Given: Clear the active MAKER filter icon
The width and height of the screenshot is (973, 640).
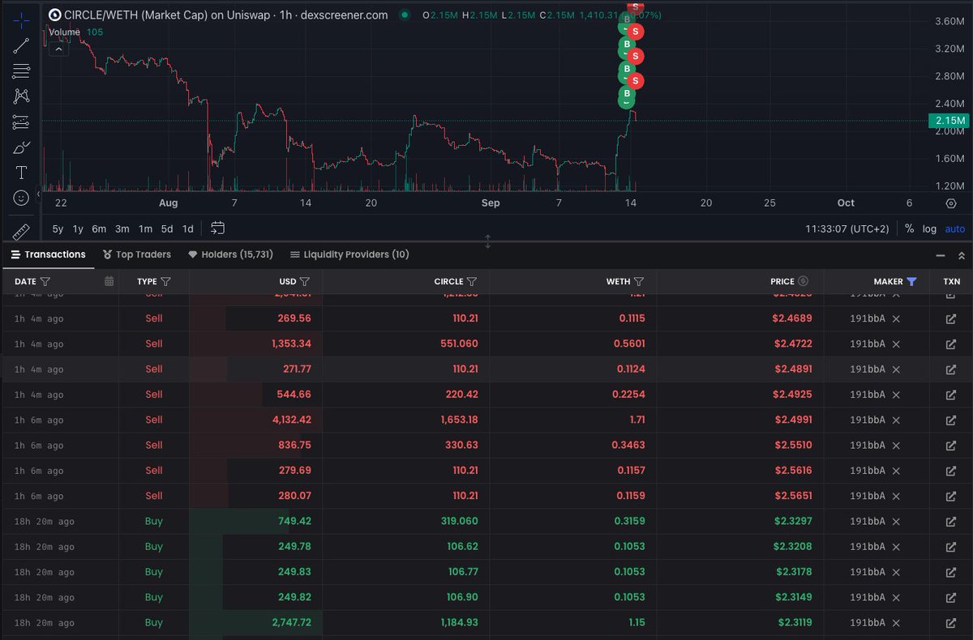Looking at the screenshot, I should [x=911, y=282].
